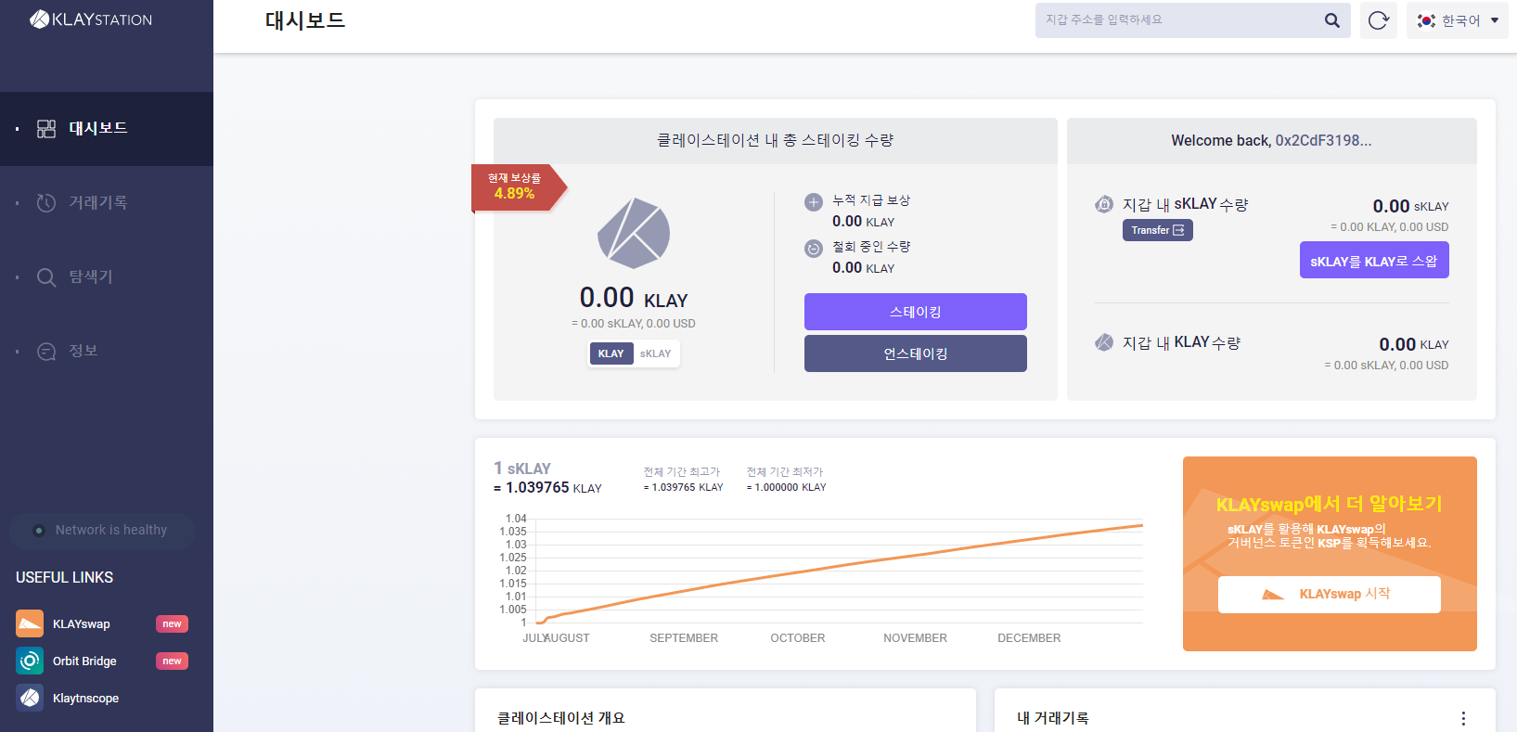Click the 스테이킹 button
The height and width of the screenshot is (732, 1517).
[x=916, y=312]
